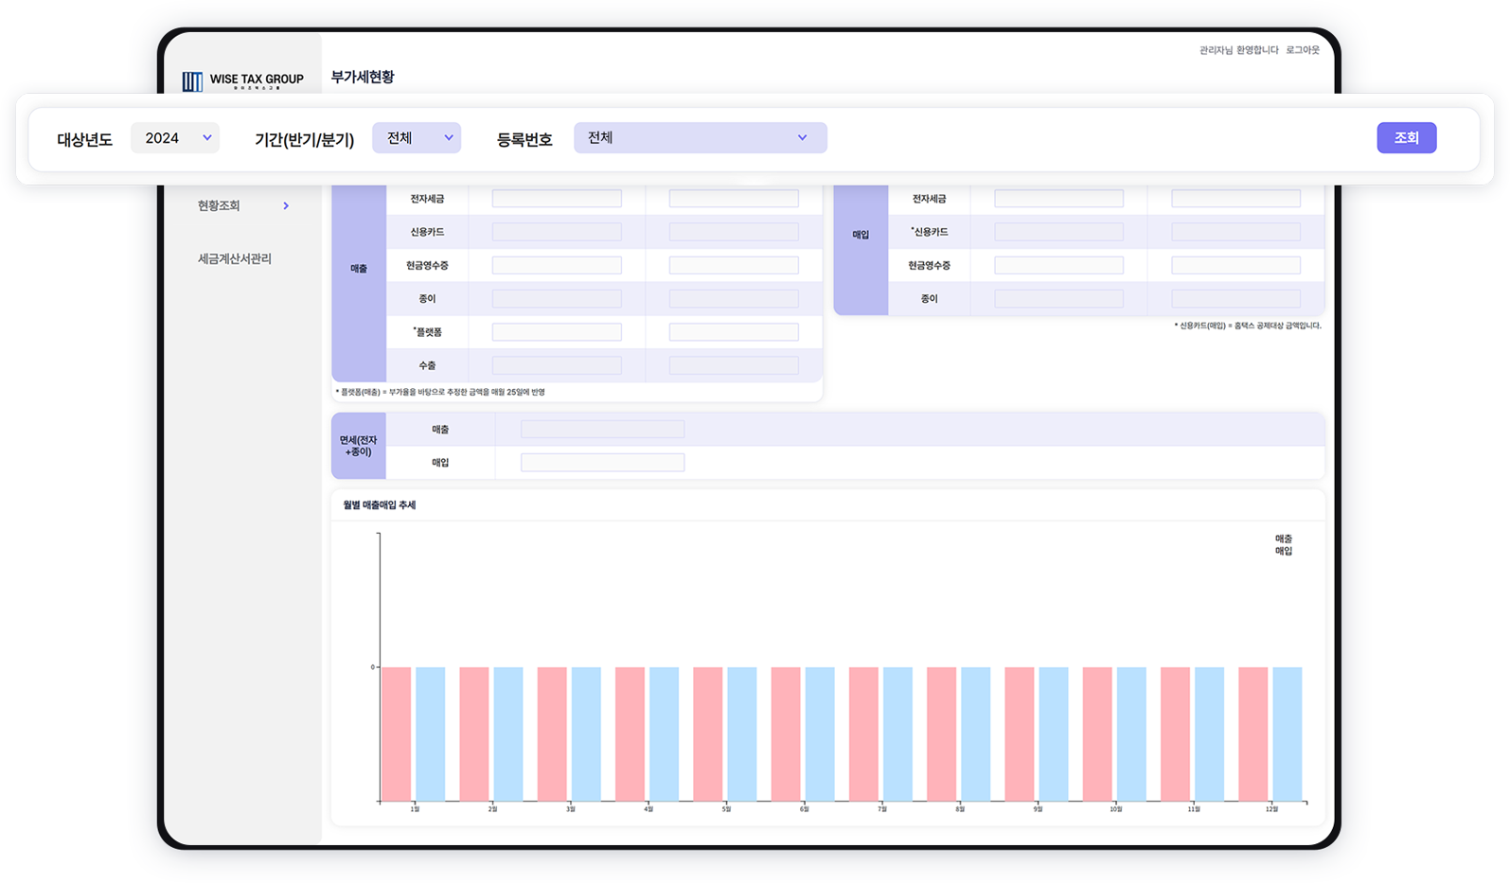1510x883 pixels.
Task: Click left input field in 매출 현금영수증 row
Action: [557, 266]
